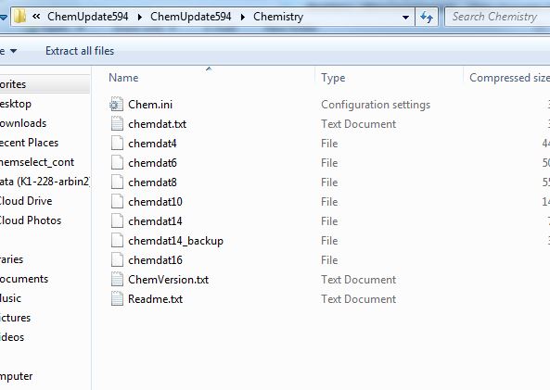Select the chemdat4 file name

pyautogui.click(x=152, y=144)
